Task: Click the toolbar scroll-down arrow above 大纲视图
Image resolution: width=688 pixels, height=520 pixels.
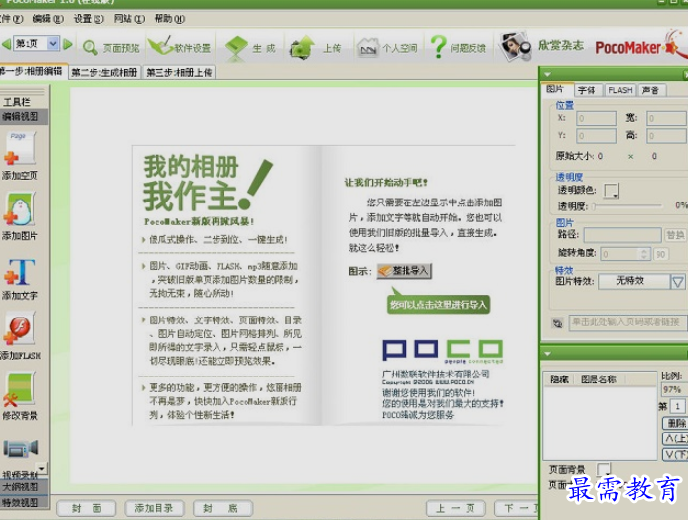Action: 41,468
